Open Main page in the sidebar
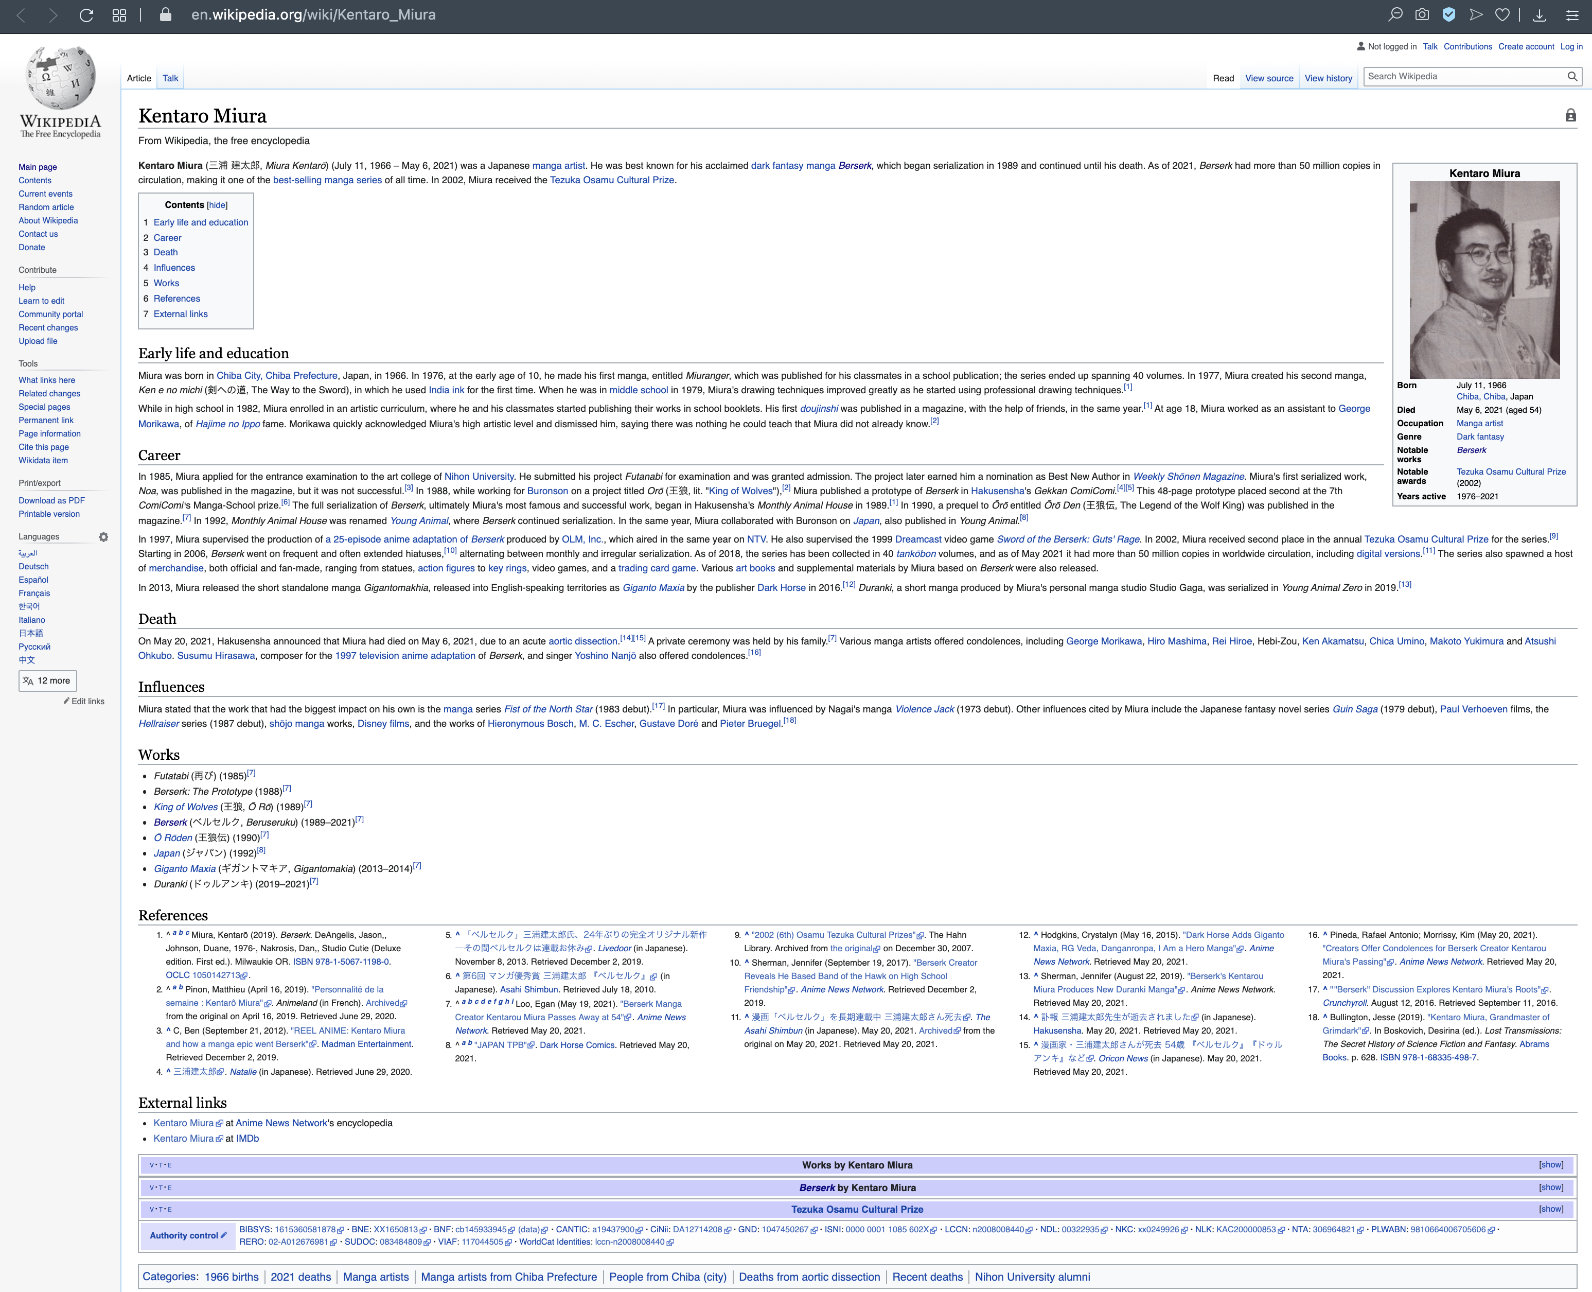The height and width of the screenshot is (1292, 1592). (38, 167)
